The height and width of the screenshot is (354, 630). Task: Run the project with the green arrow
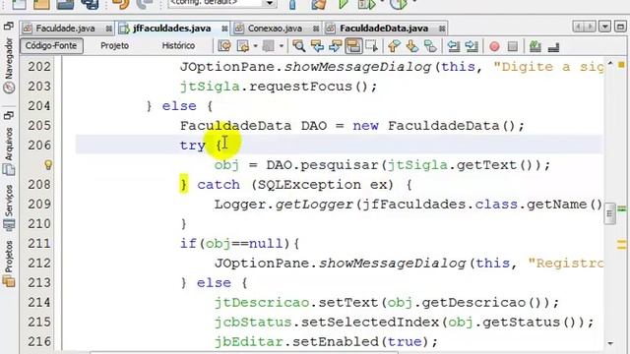pos(344,4)
